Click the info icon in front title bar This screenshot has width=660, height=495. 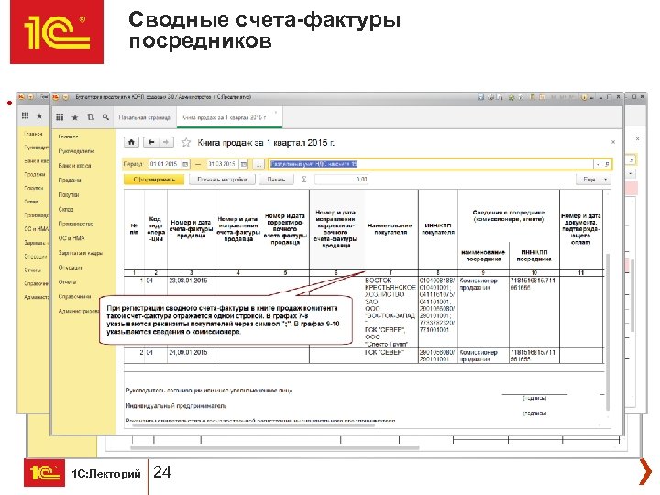point(584,97)
